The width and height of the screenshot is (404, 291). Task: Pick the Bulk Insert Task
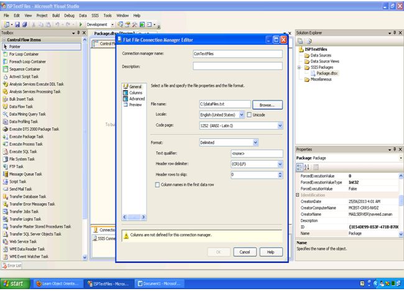pyautogui.click(x=21, y=99)
